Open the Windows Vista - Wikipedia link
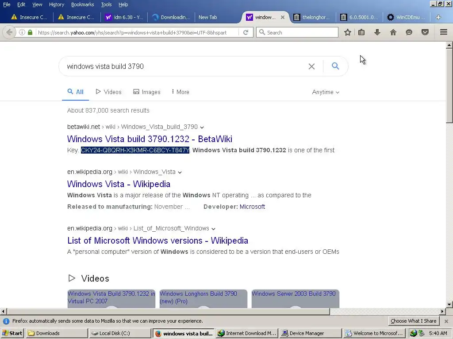453x339 pixels. pos(119,184)
